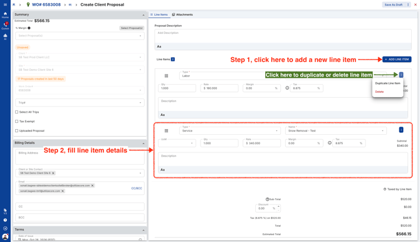This screenshot has height=242, width=420.
Task: Collapse the Summary section
Action: [144, 15]
